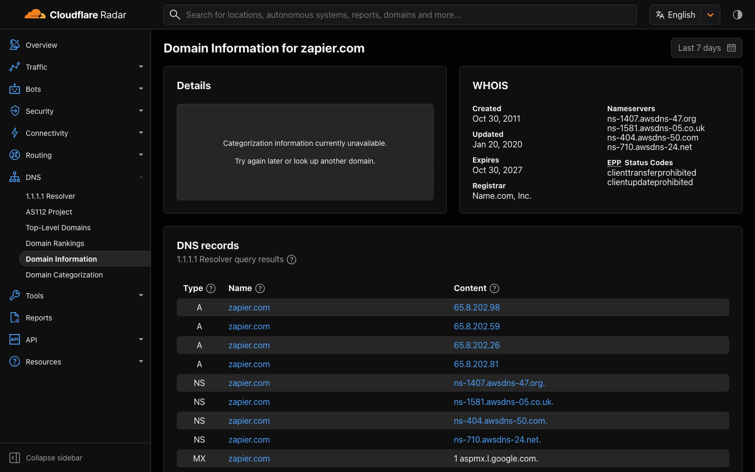
Task: Open ns-1581.awsdns-05.co.uk. content link
Action: coord(504,402)
